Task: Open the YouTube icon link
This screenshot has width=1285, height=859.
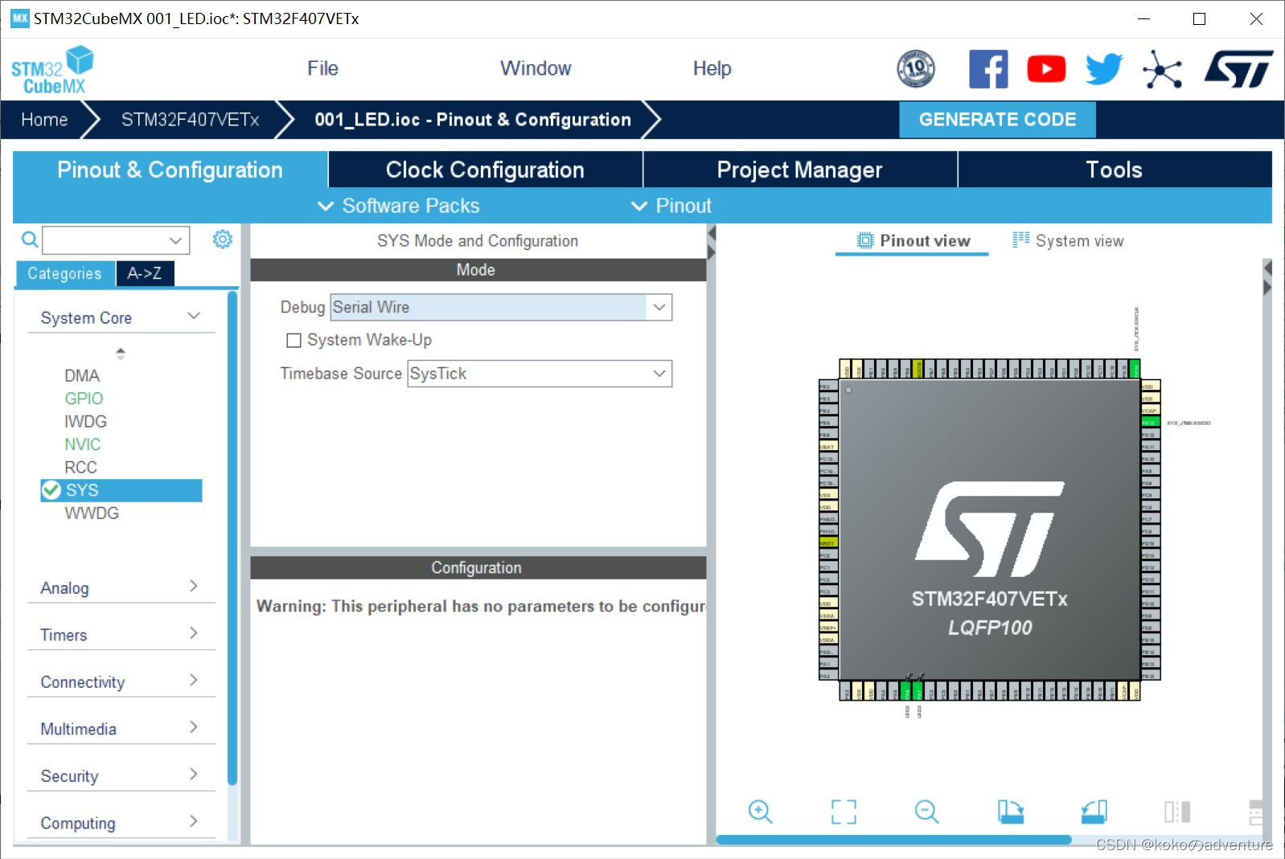Action: click(x=1046, y=69)
